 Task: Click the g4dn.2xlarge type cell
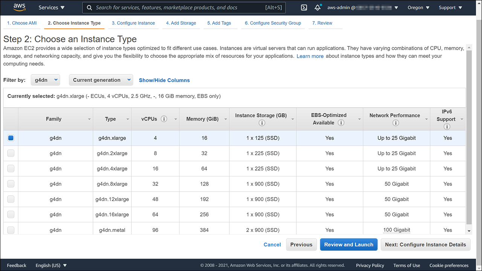click(112, 153)
